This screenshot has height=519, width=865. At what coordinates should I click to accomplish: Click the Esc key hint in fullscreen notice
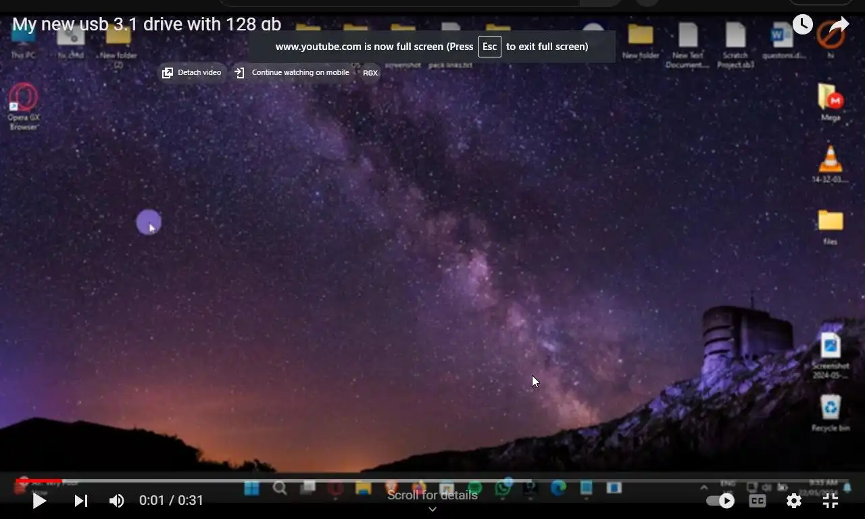(490, 47)
